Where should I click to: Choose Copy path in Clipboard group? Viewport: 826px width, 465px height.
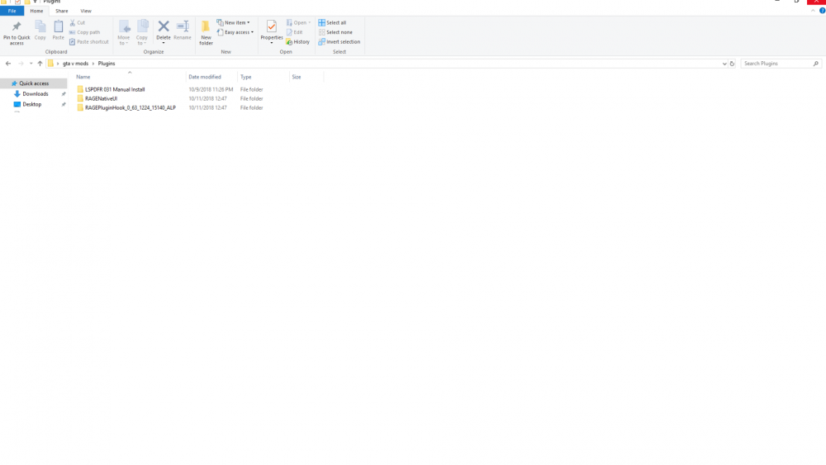85,32
